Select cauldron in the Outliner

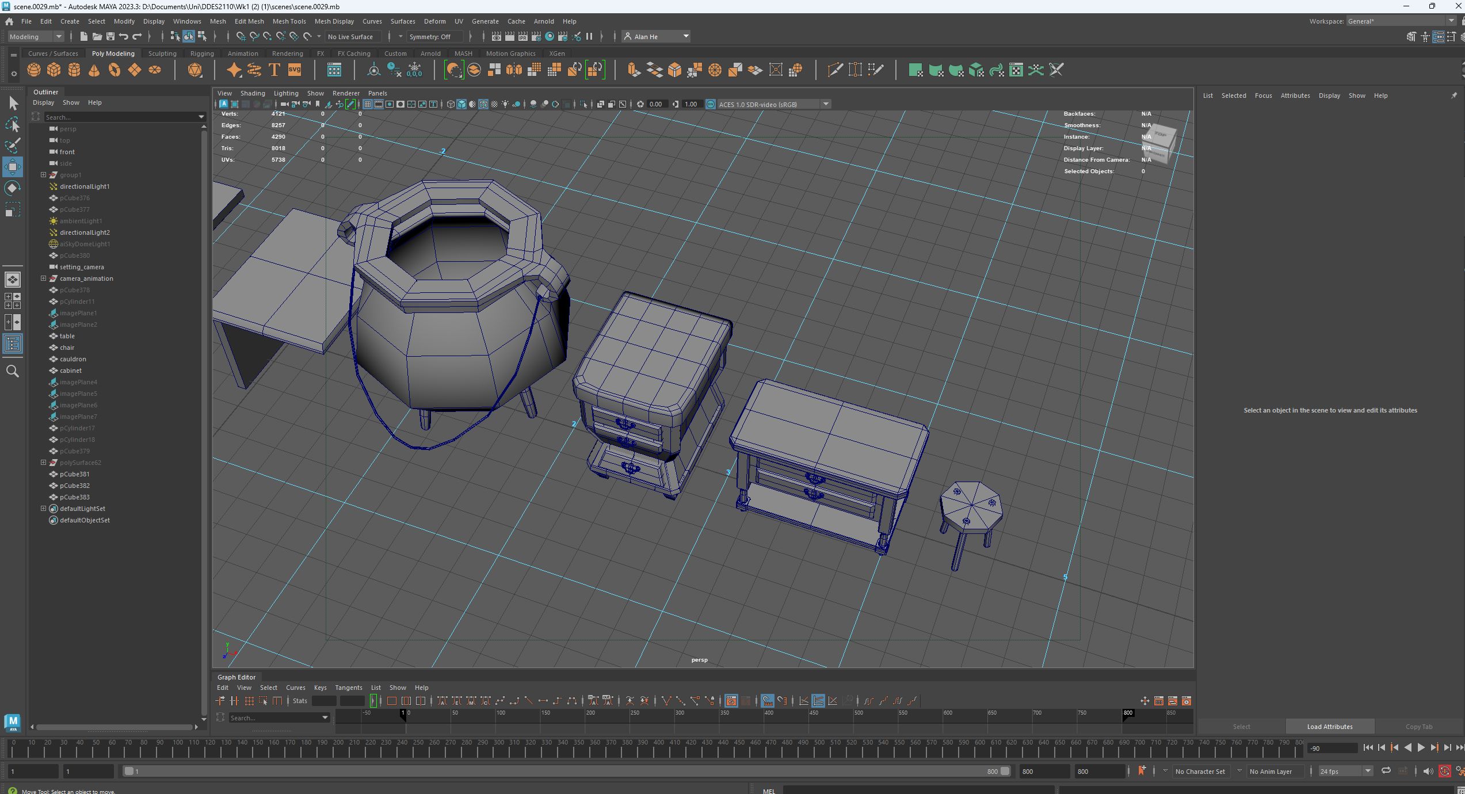click(73, 359)
